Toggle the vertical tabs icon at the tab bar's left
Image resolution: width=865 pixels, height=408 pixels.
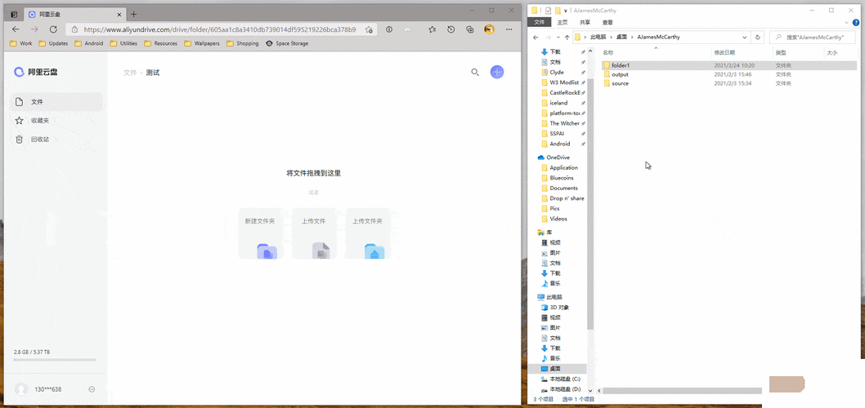point(15,15)
